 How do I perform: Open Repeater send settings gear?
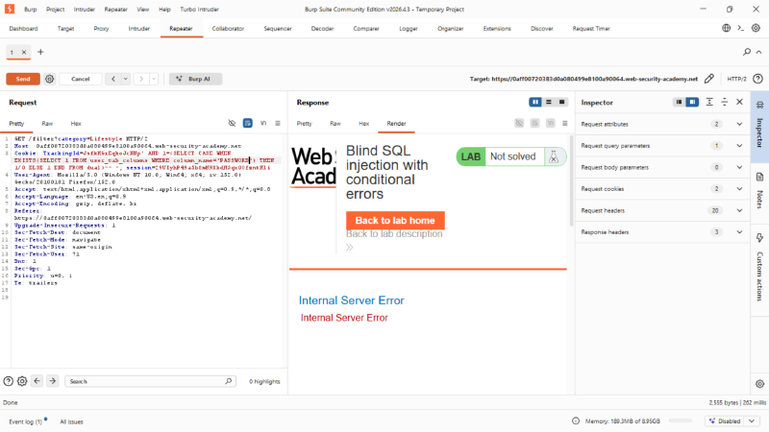50,79
